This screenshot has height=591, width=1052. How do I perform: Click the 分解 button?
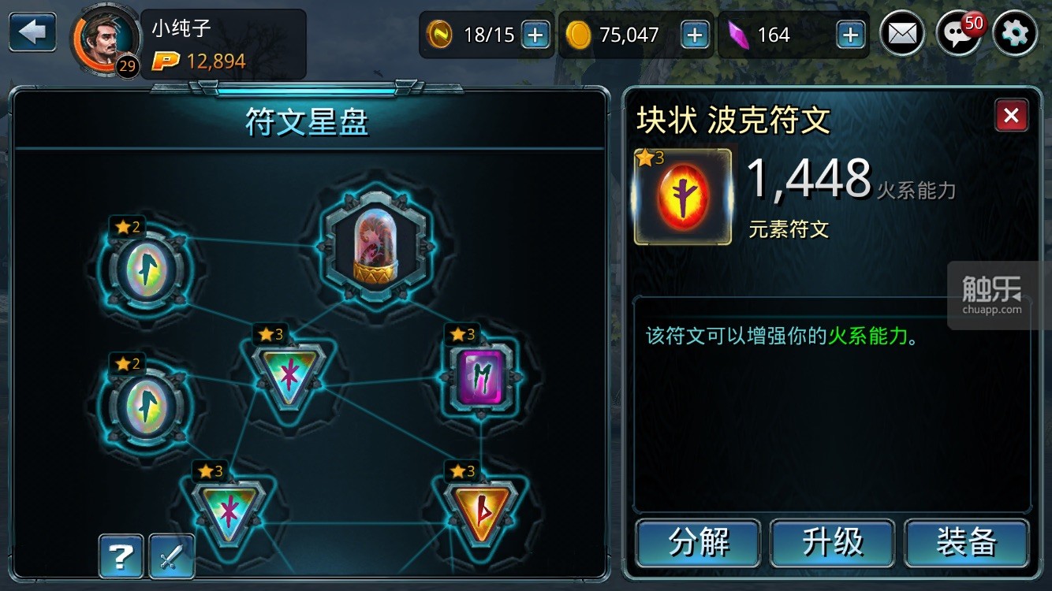point(698,542)
